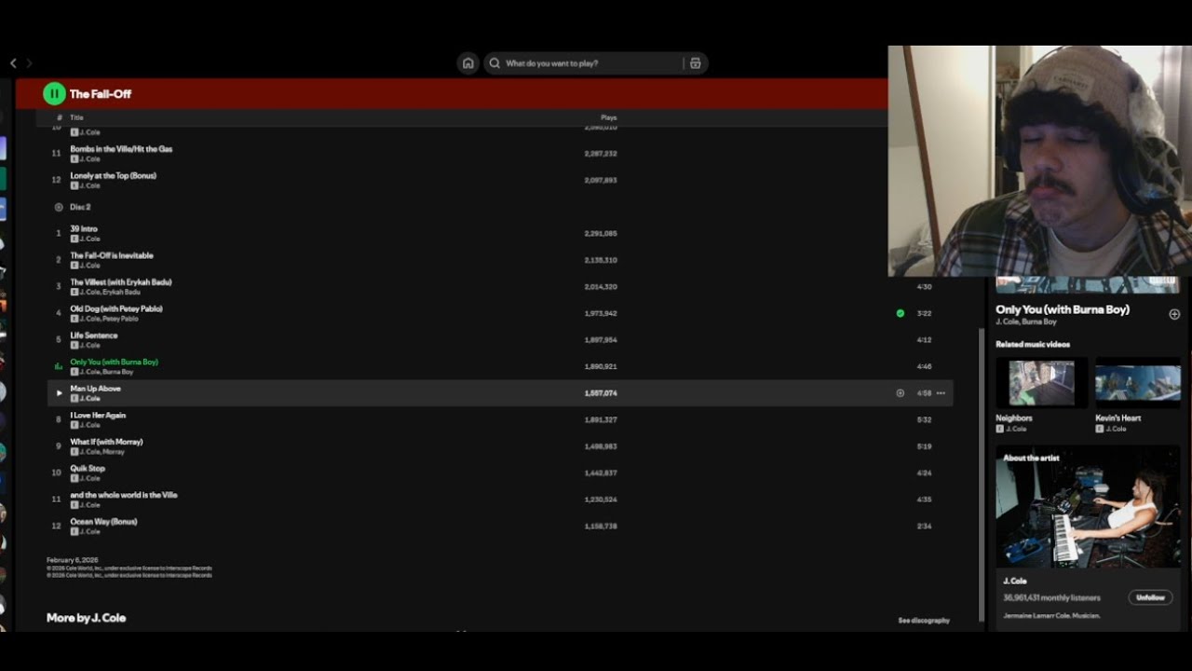Select the track Quik Stop

pos(88,468)
